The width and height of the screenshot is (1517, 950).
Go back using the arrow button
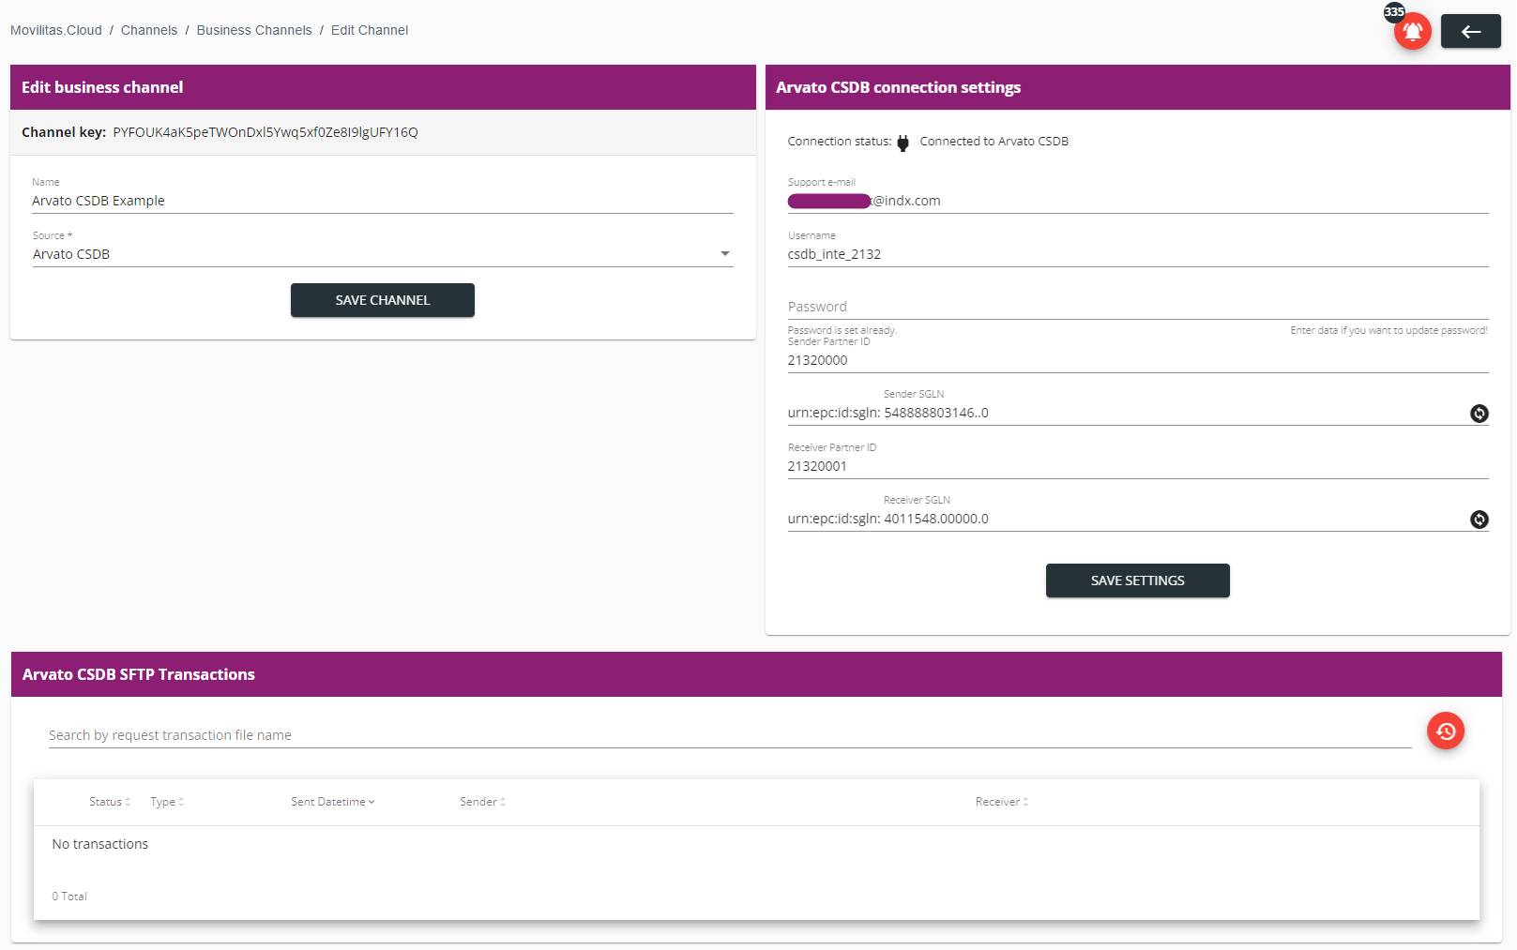1470,32
